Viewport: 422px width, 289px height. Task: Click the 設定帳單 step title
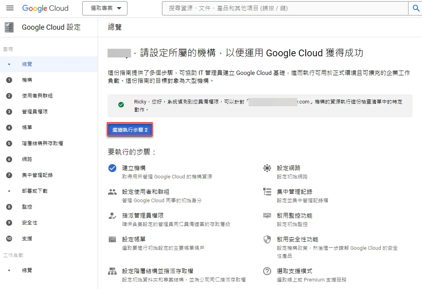coord(134,239)
